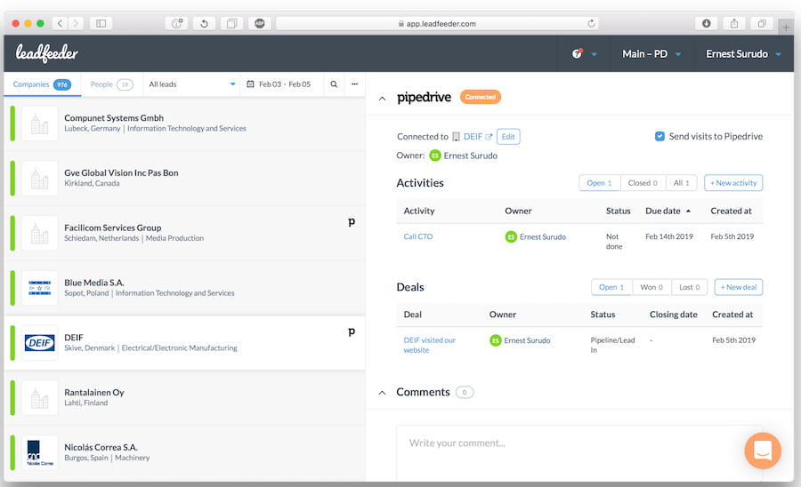Show Open deals filter
Viewport: 801px width, 487px height.
pos(611,287)
